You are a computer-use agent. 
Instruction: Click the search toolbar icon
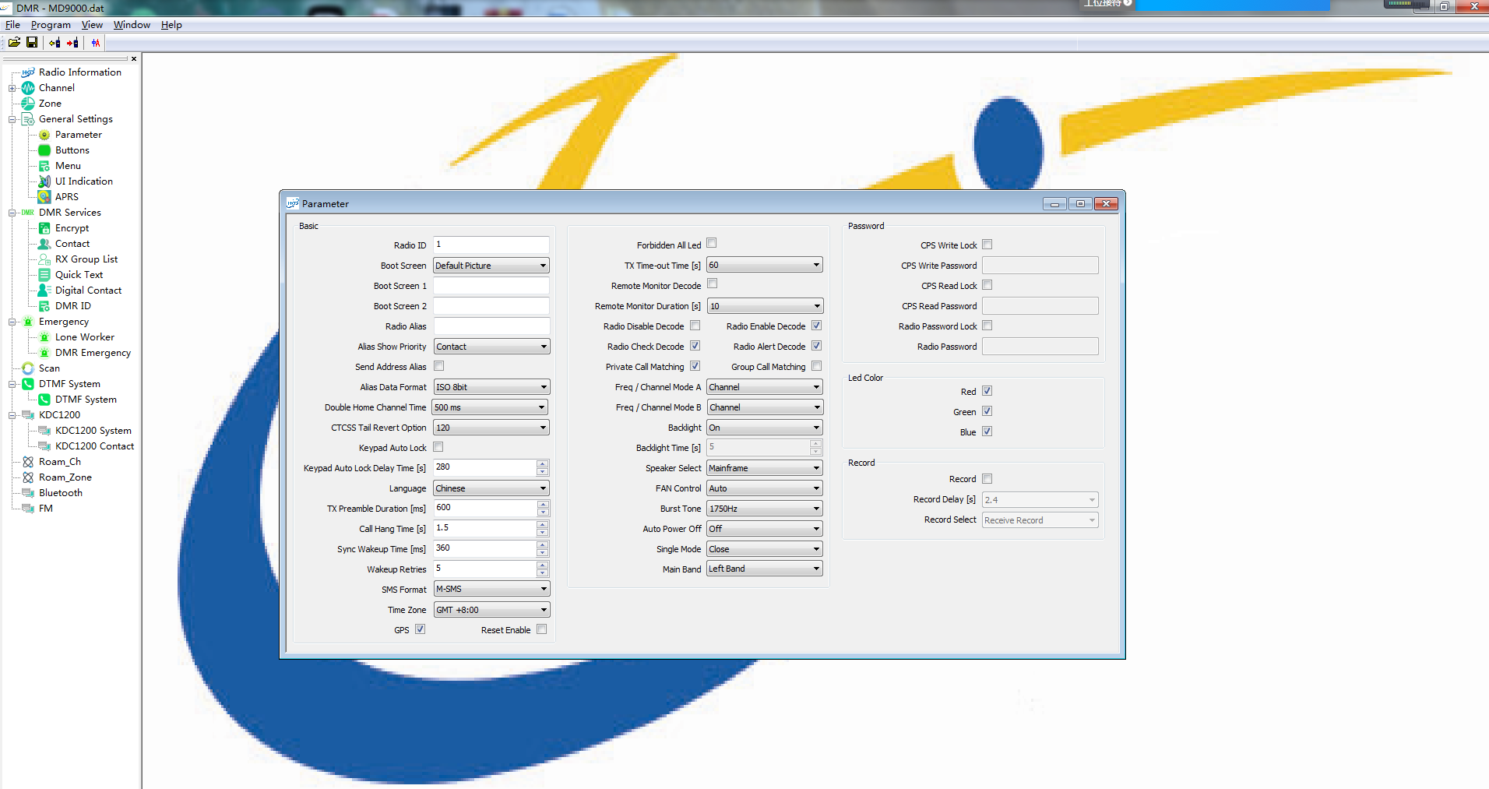pos(95,43)
